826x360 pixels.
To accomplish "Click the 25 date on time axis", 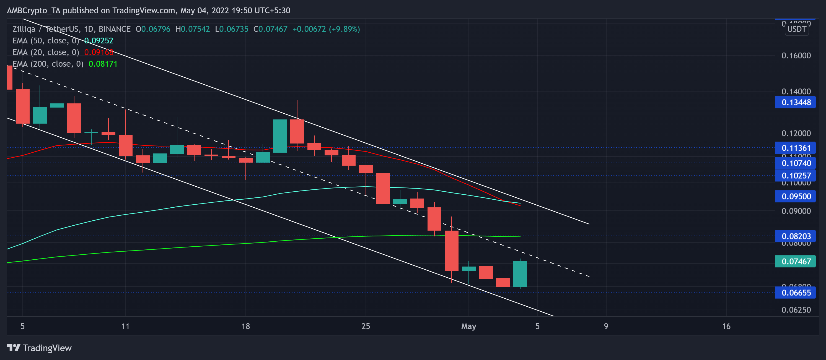I will (366, 326).
